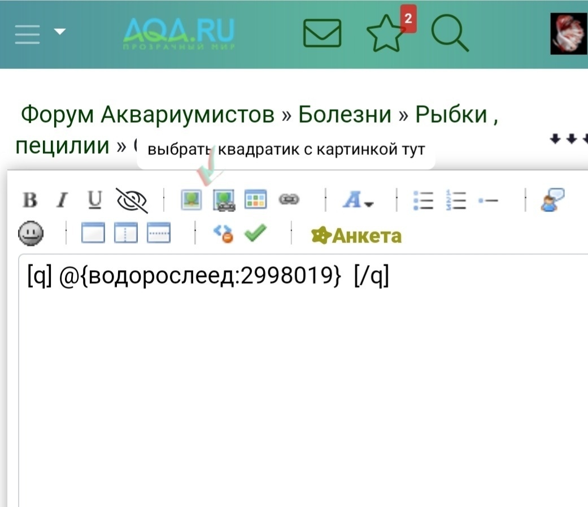Insert block frame with horizontal dotted divider
Screen dimensions: 588x507
159,233
